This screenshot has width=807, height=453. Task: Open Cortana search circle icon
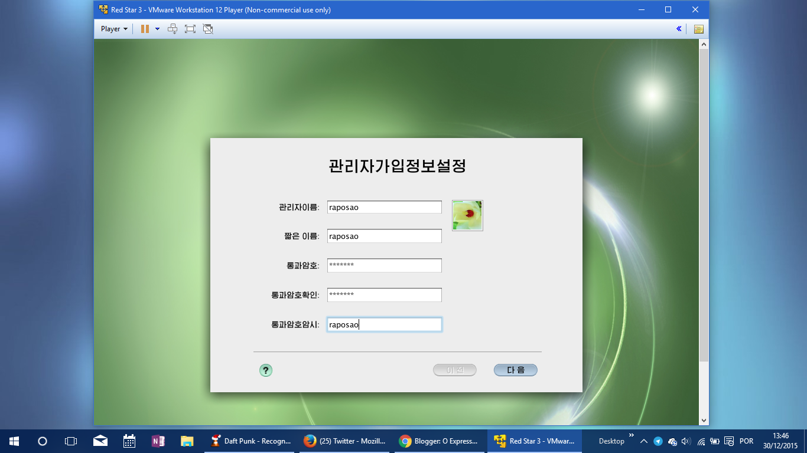coord(42,441)
